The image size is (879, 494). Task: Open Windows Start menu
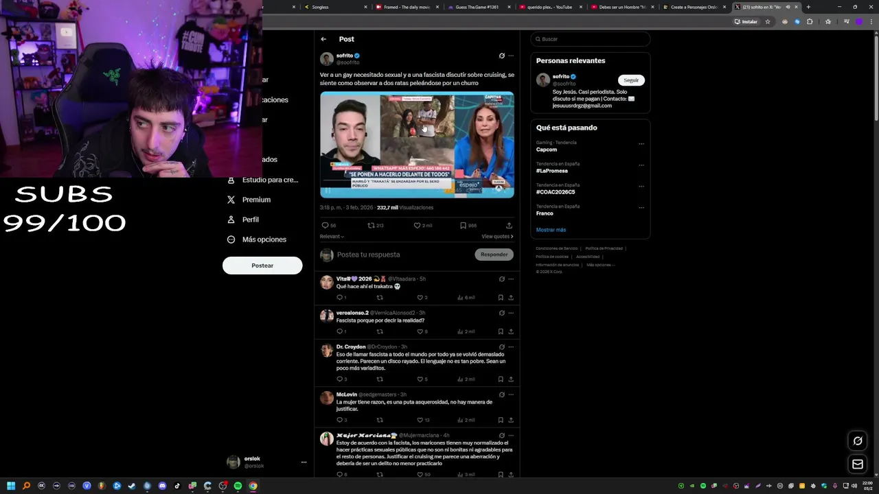11,486
